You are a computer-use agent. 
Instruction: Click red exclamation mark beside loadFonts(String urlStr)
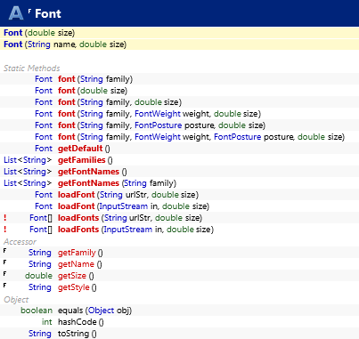(x=5, y=218)
